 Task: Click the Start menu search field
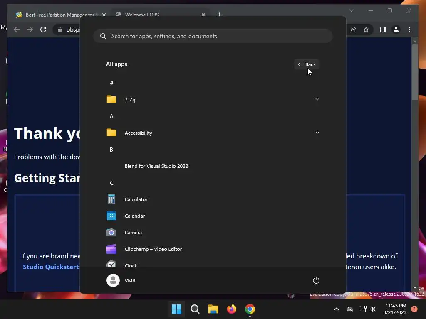tap(213, 36)
